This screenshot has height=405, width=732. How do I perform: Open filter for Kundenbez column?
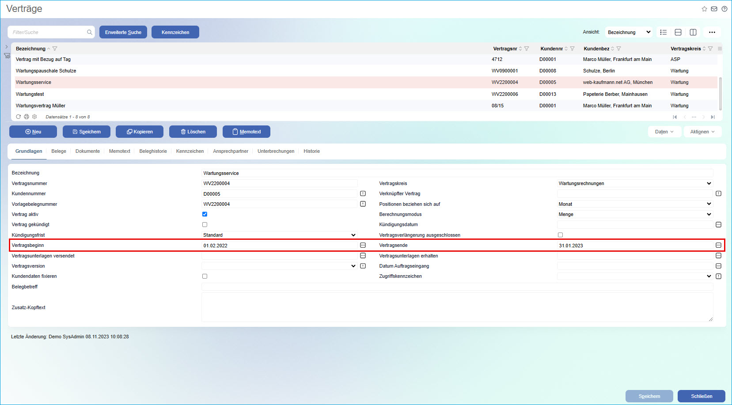(x=619, y=49)
